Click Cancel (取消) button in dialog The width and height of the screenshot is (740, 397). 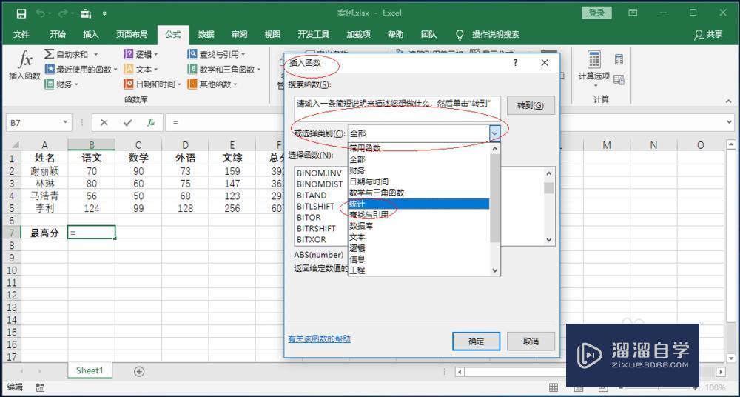[x=531, y=341]
